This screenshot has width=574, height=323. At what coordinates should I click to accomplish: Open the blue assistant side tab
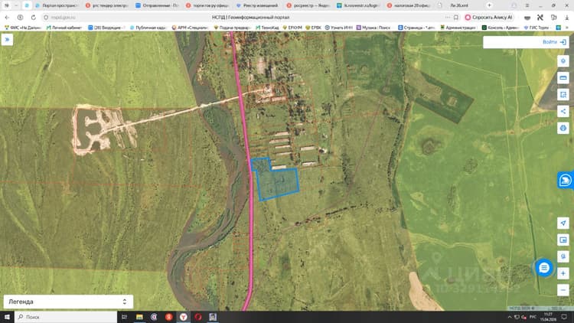(566, 180)
